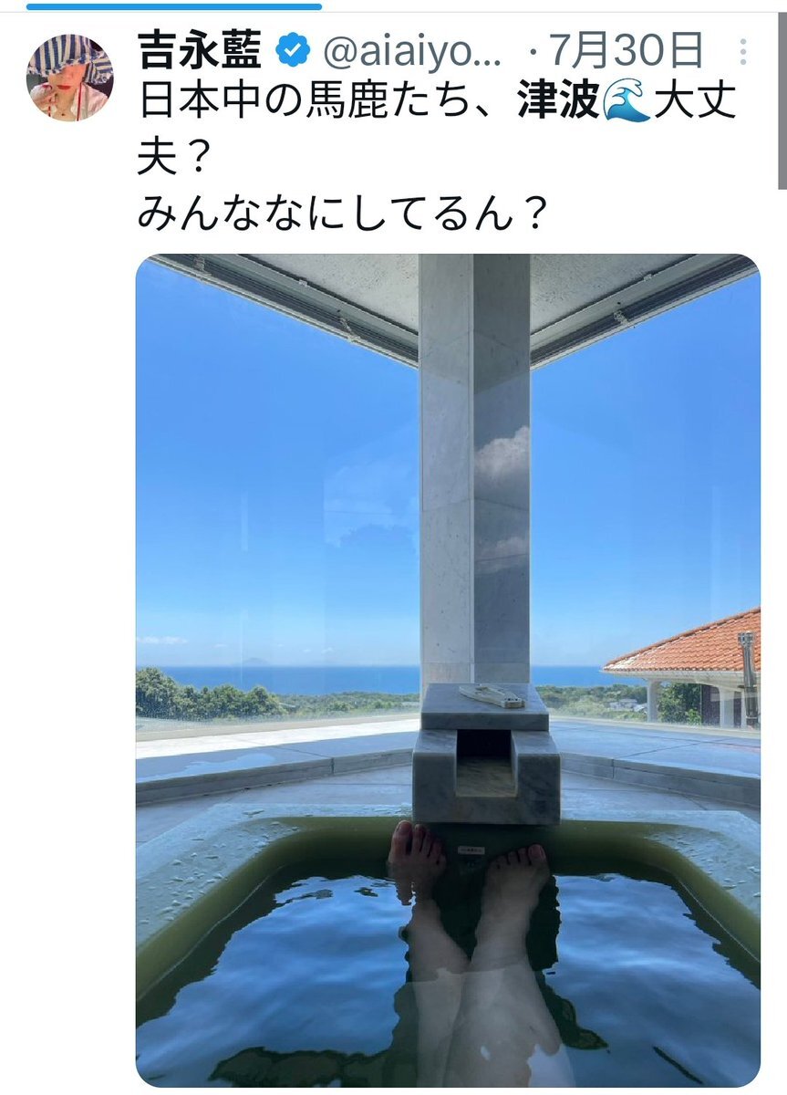Visit the @aiaiyo... handle link

point(414,52)
